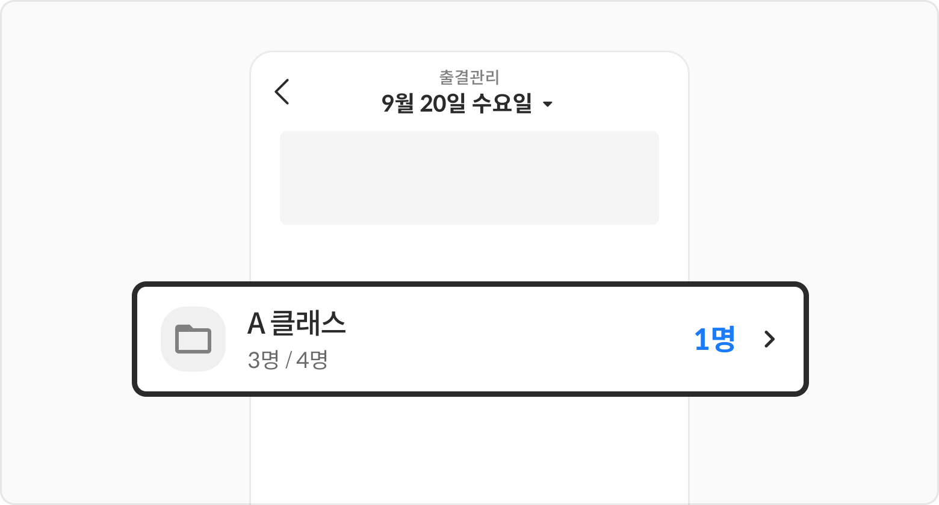Click the 출결관리 header title
939x505 pixels.
click(x=469, y=77)
